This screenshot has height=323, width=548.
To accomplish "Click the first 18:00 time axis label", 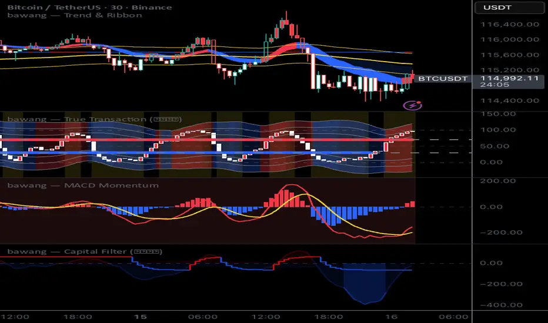I will [78, 317].
